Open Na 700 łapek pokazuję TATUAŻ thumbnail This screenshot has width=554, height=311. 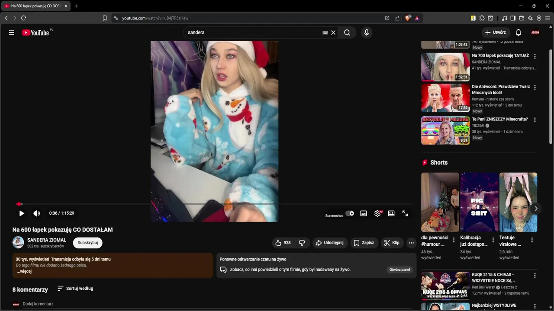[x=445, y=67]
